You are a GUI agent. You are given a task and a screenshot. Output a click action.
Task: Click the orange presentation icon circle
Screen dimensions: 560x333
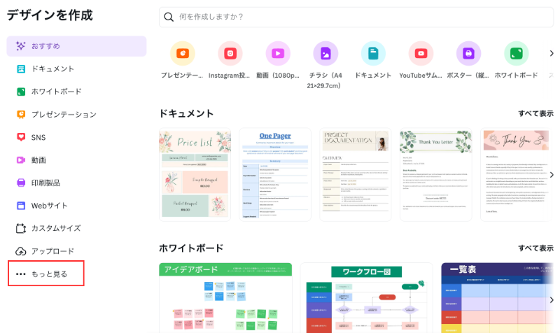(182, 53)
